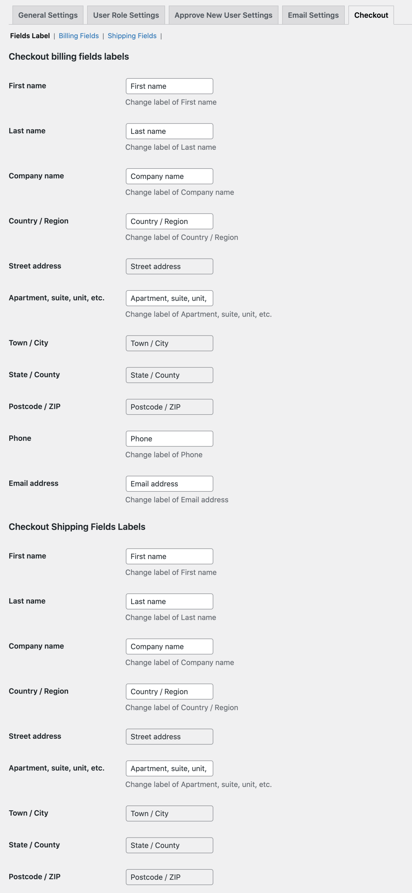Open the Email Settings tab
This screenshot has height=893, width=412.
pyautogui.click(x=313, y=15)
